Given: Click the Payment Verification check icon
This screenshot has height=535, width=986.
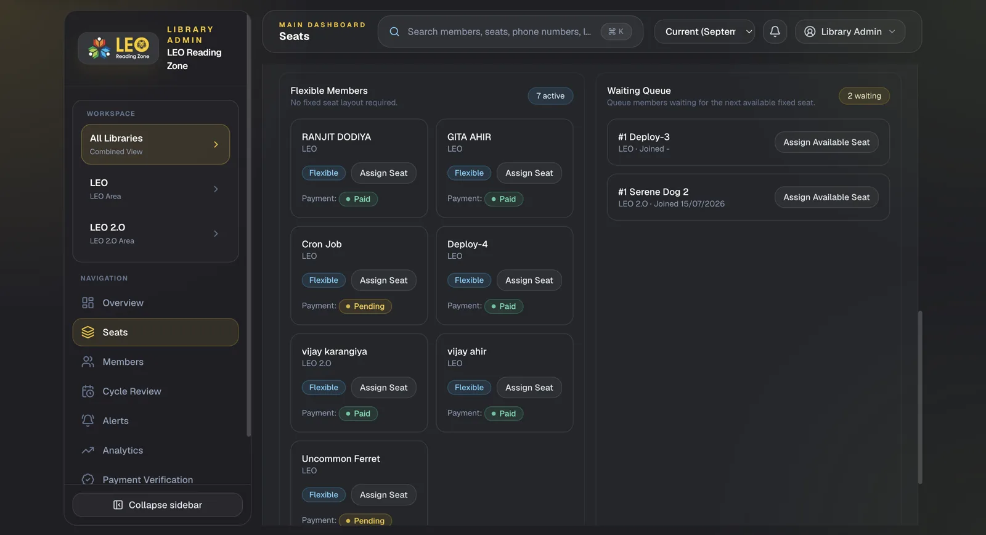Looking at the screenshot, I should coord(88,480).
